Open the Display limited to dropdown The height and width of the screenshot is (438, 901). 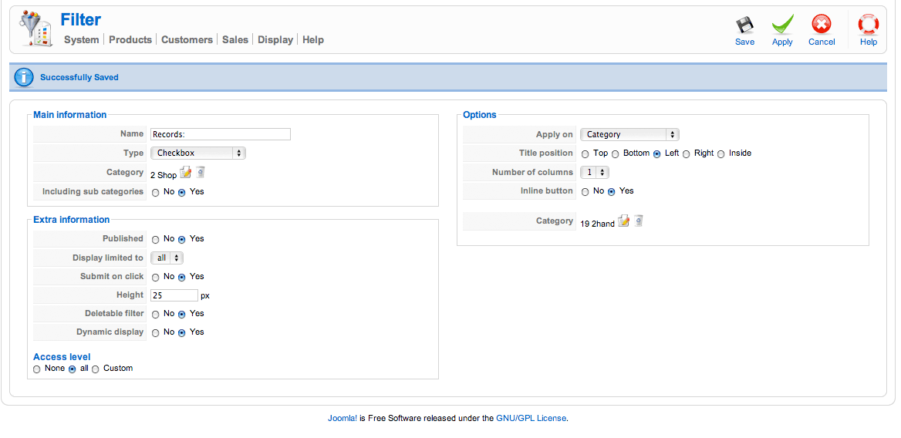(x=167, y=258)
